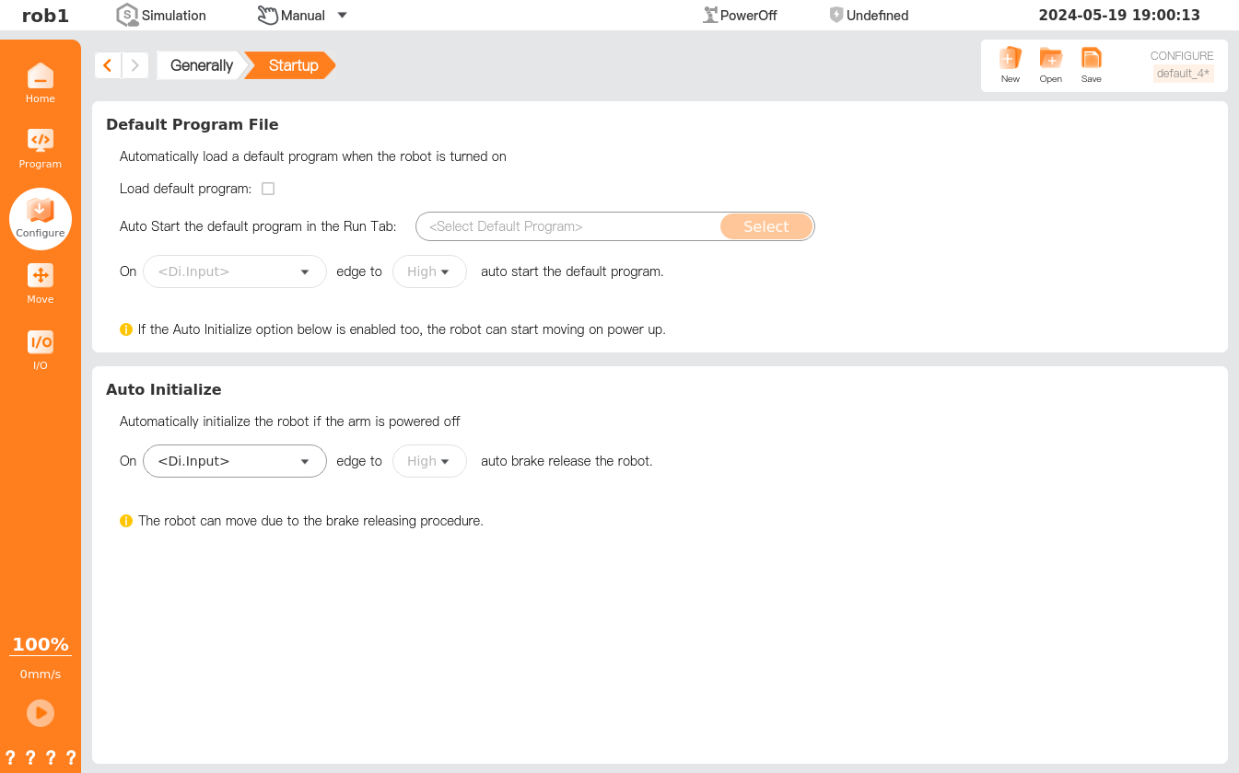The width and height of the screenshot is (1239, 773).
Task: Open the Program panel in sidebar
Action: click(40, 141)
